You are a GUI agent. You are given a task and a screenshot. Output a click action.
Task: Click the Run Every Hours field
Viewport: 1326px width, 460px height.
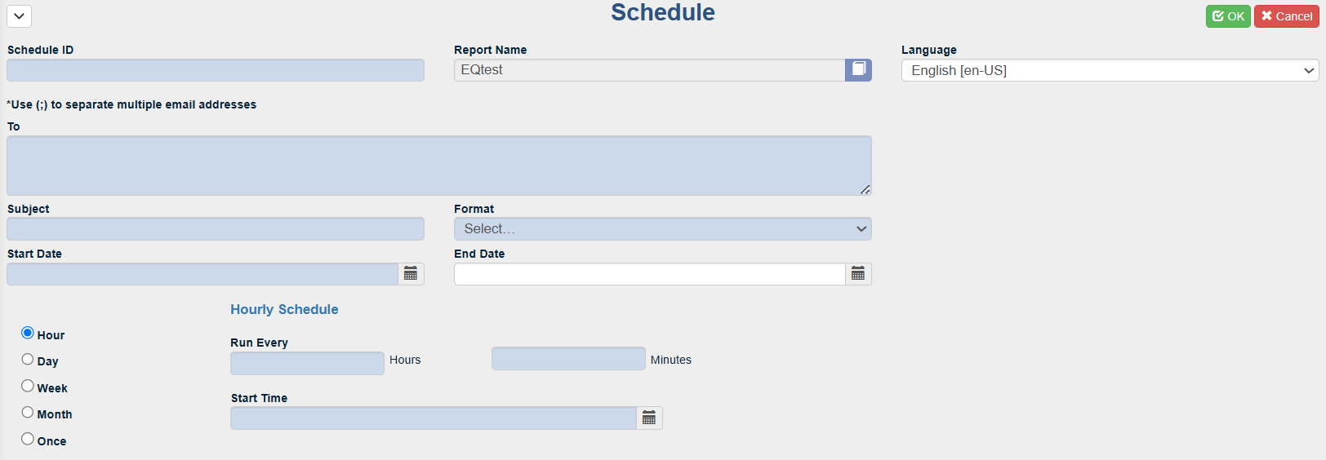pyautogui.click(x=307, y=363)
